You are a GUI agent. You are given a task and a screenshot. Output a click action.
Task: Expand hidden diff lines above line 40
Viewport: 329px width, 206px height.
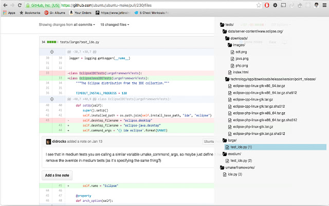tap(52, 98)
